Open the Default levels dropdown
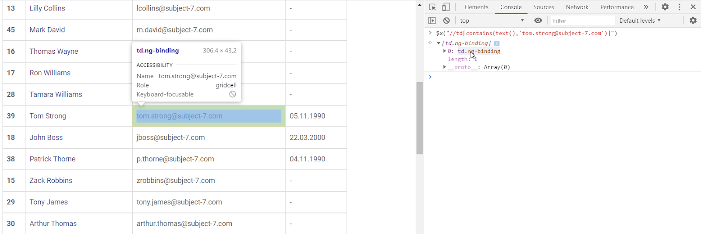Viewport: 701px width, 234px height. [x=640, y=21]
